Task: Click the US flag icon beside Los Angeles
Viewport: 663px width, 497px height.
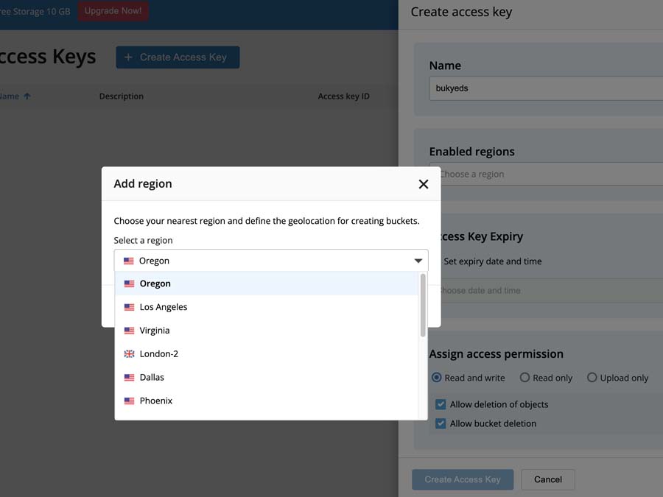Action: (130, 307)
